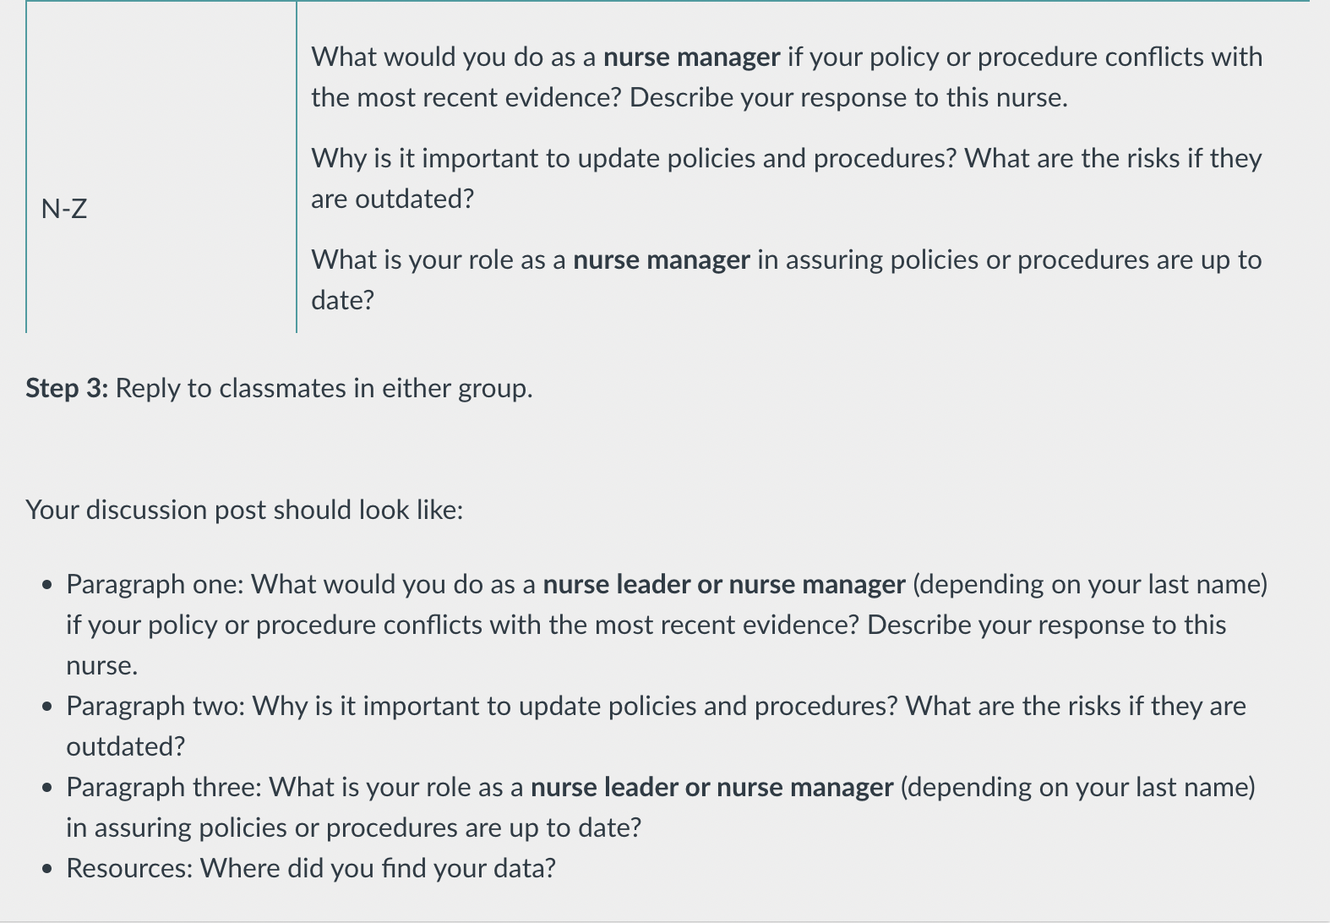Click the 'Step 3:' bold label
The image size is (1330, 923).
[67, 388]
